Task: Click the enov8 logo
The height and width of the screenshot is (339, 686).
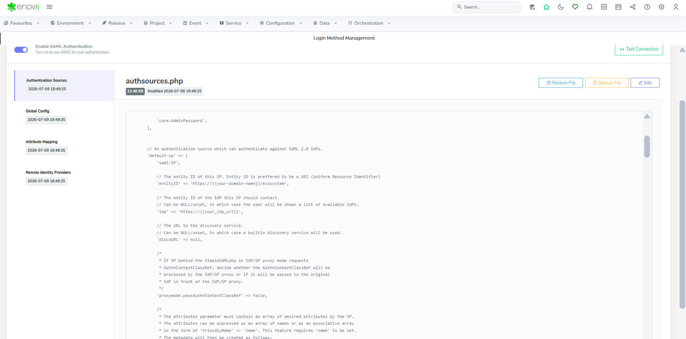Action: pyautogui.click(x=23, y=7)
